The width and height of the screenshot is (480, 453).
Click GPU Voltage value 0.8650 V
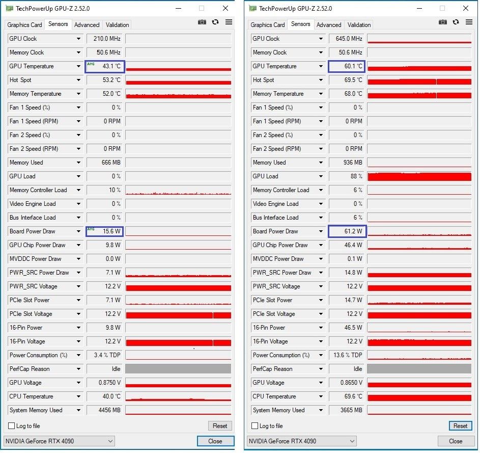coord(347,383)
